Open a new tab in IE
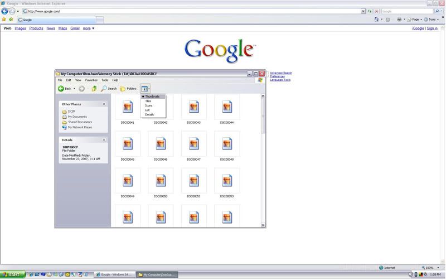This screenshot has width=446, height=280. click(x=100, y=20)
